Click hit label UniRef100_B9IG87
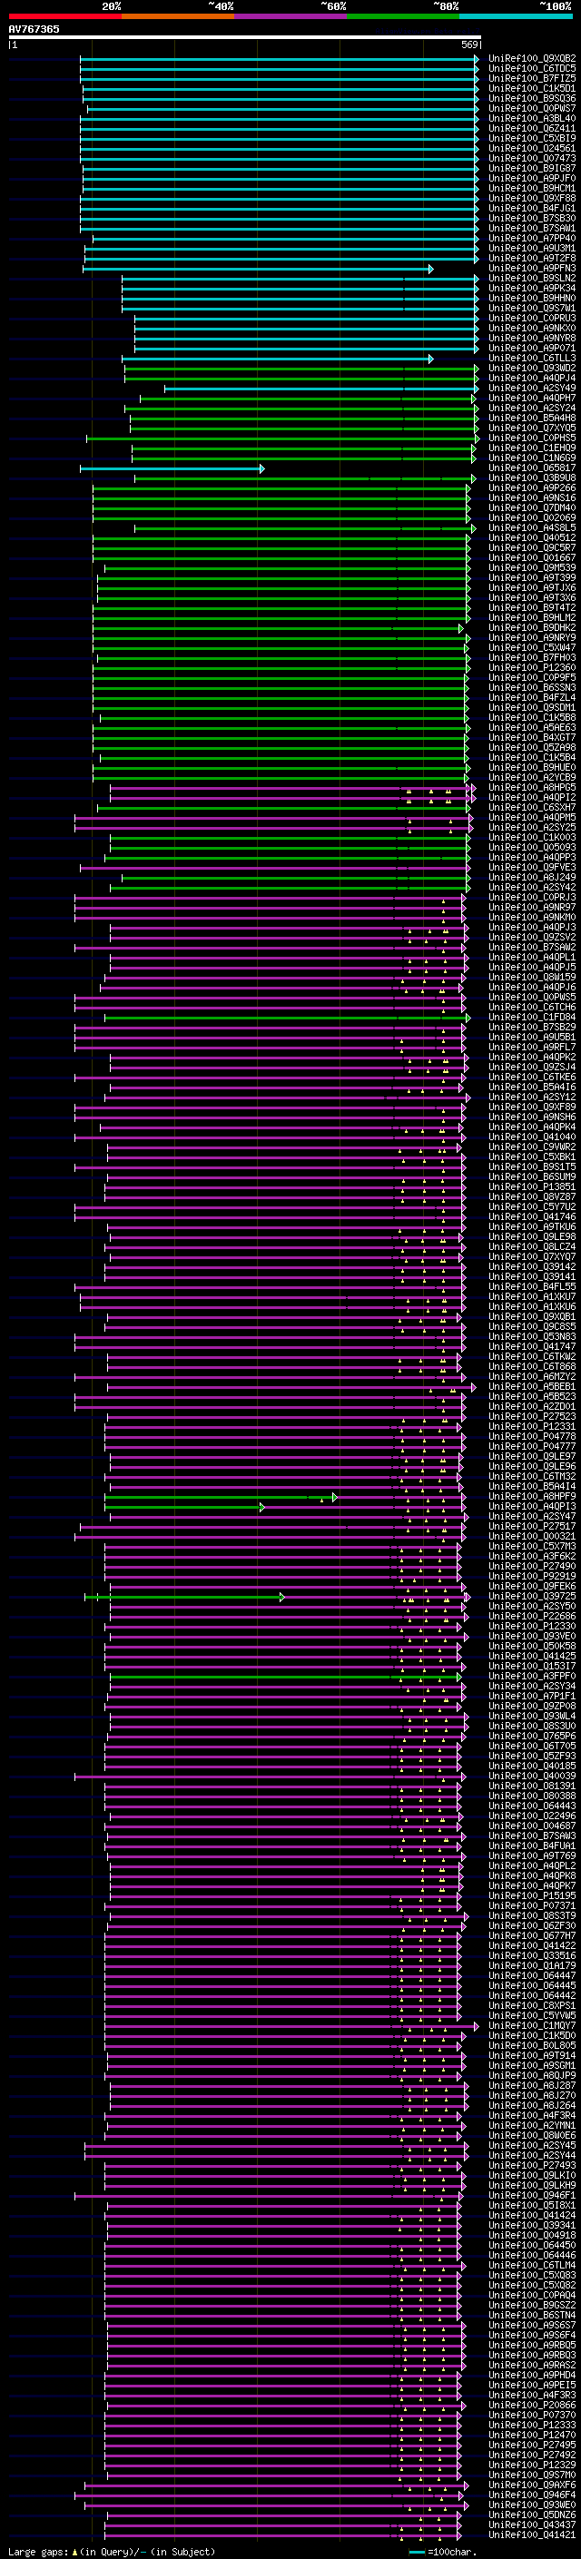The image size is (581, 2559). (x=532, y=168)
